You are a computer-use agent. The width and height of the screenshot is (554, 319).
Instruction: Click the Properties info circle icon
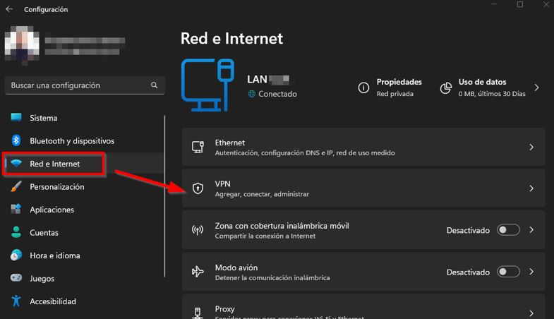click(x=363, y=88)
